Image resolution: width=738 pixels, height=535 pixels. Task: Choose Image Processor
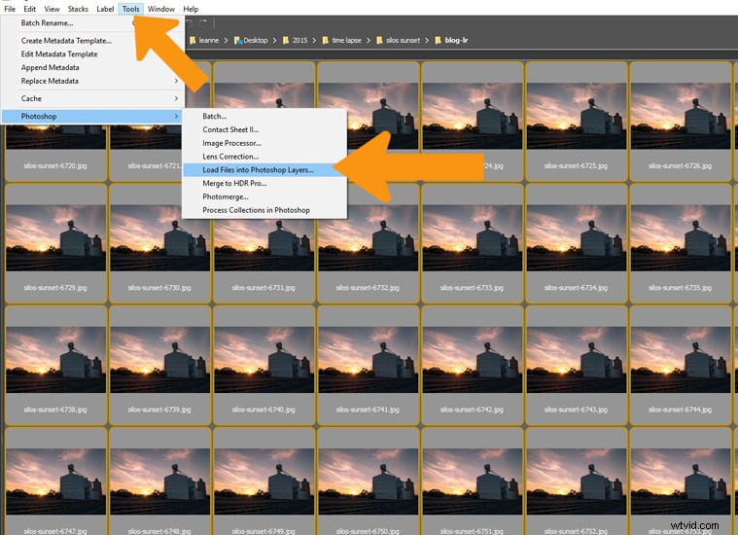tap(264, 143)
